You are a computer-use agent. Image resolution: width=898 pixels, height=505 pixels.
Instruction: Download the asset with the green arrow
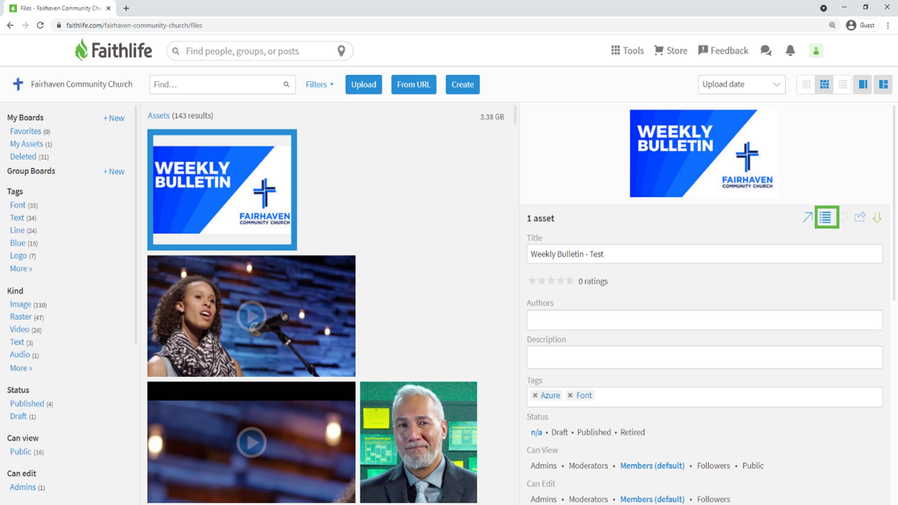pyautogui.click(x=877, y=217)
